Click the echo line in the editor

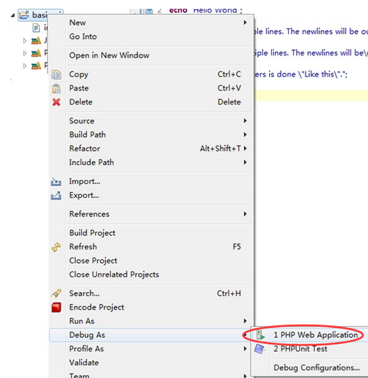coord(206,11)
